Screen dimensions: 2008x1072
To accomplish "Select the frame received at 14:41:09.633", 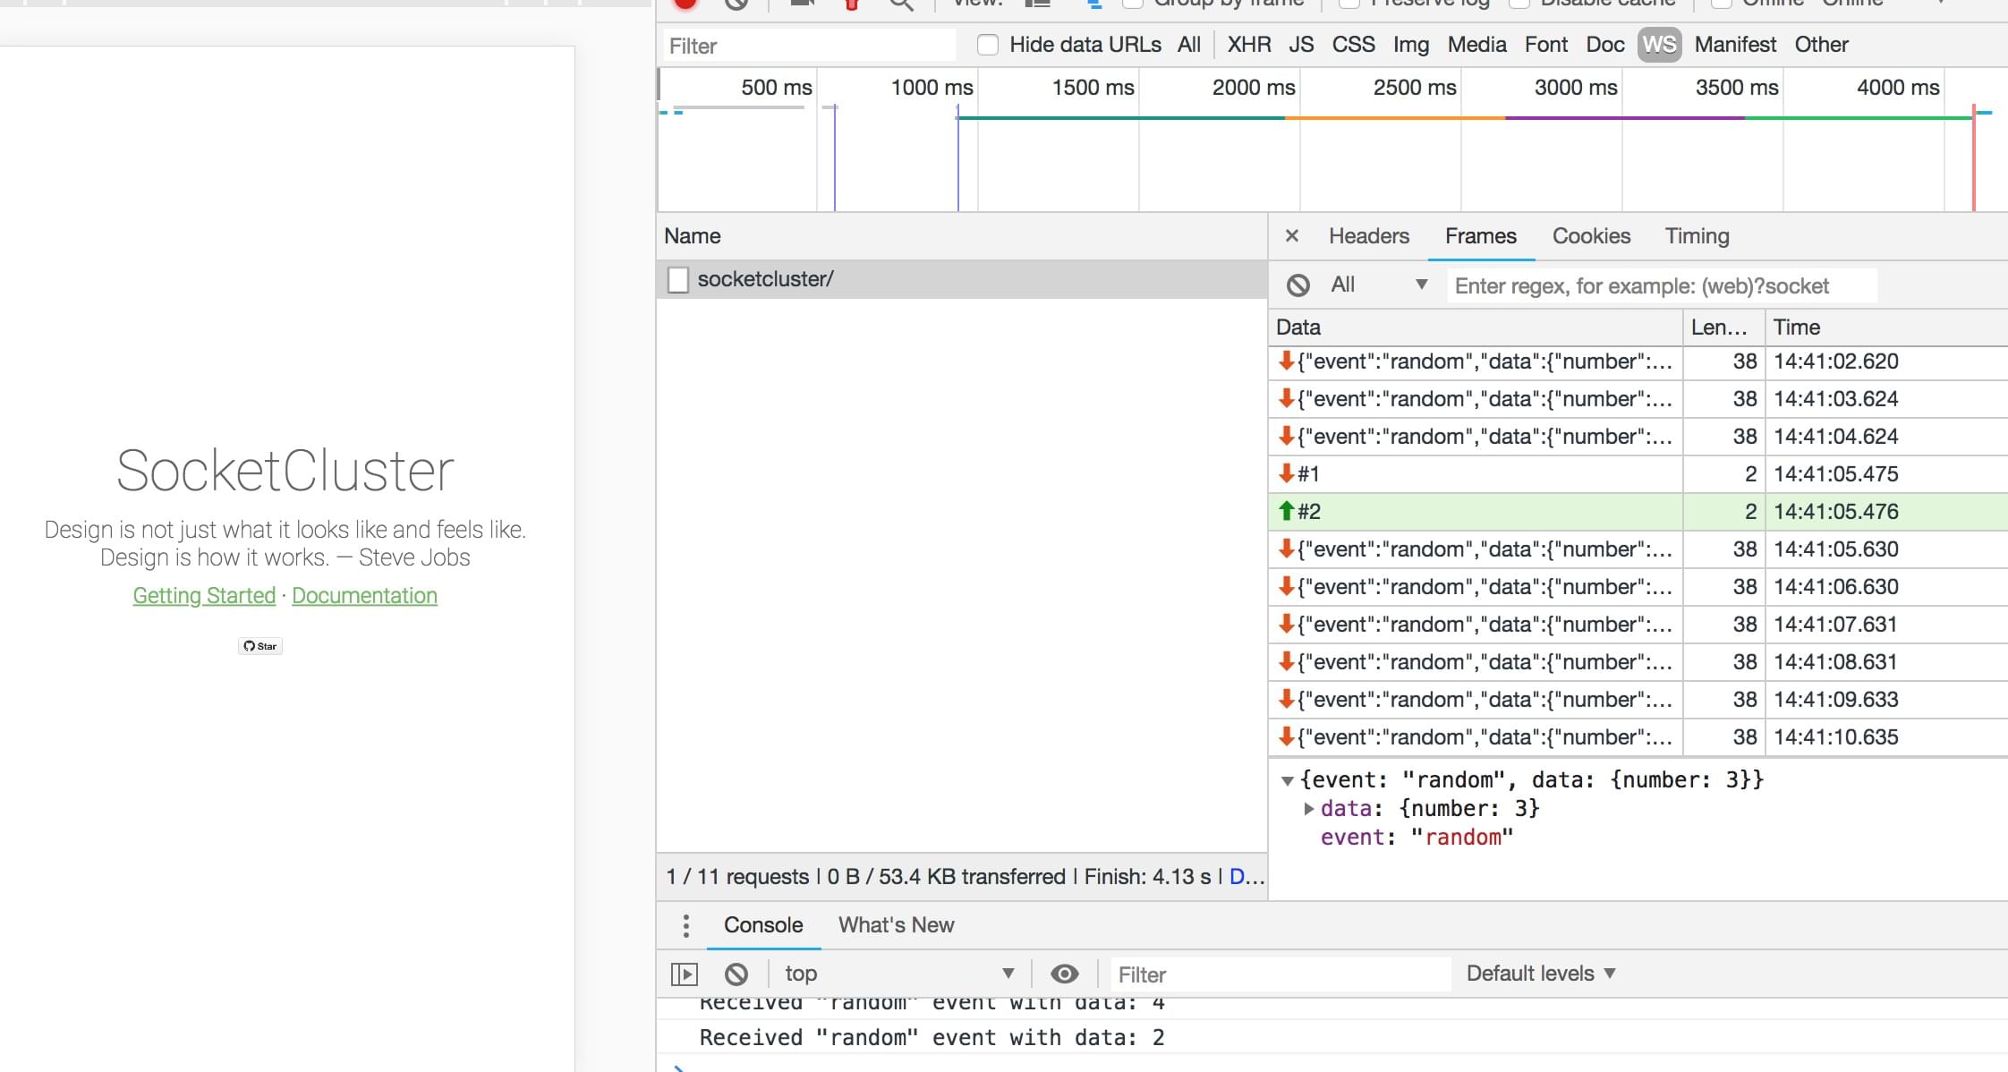I will pos(1638,700).
